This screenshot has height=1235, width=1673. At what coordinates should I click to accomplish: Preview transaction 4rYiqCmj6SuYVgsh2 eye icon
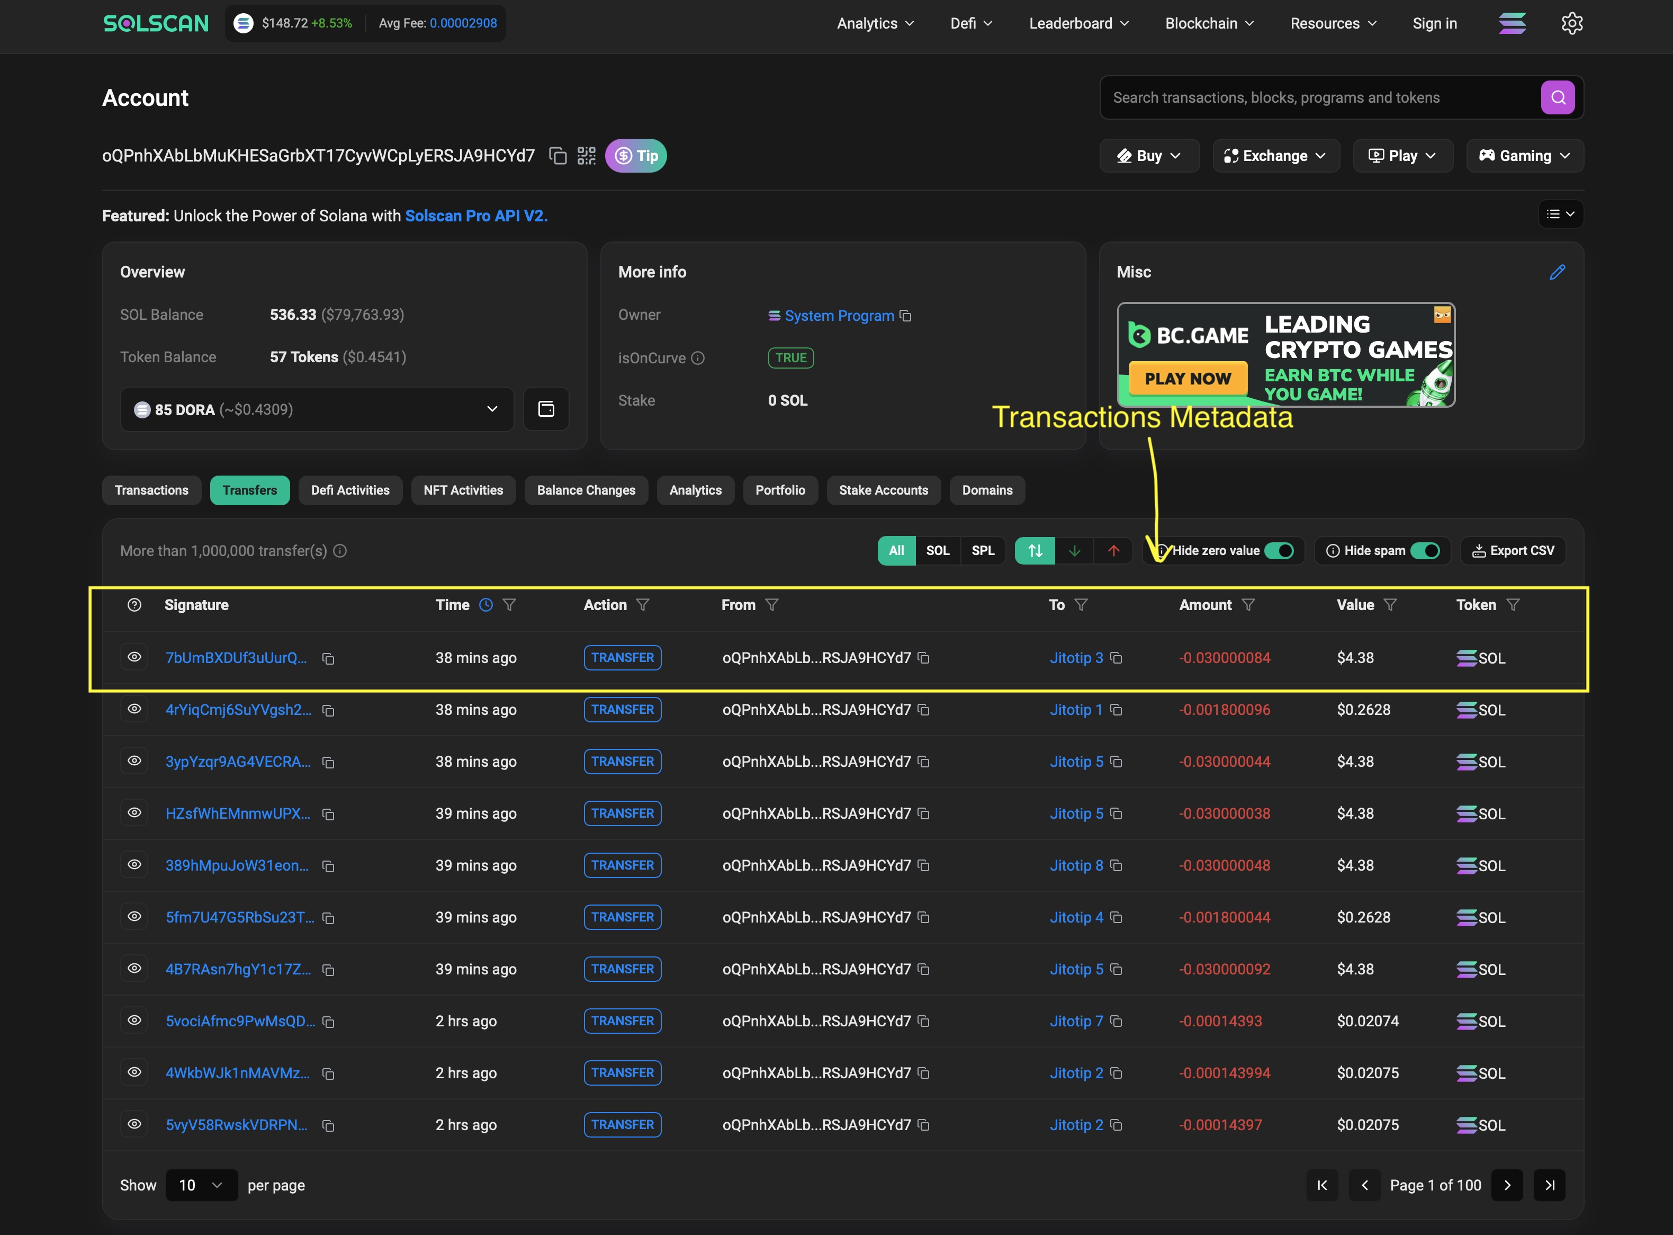tap(134, 709)
